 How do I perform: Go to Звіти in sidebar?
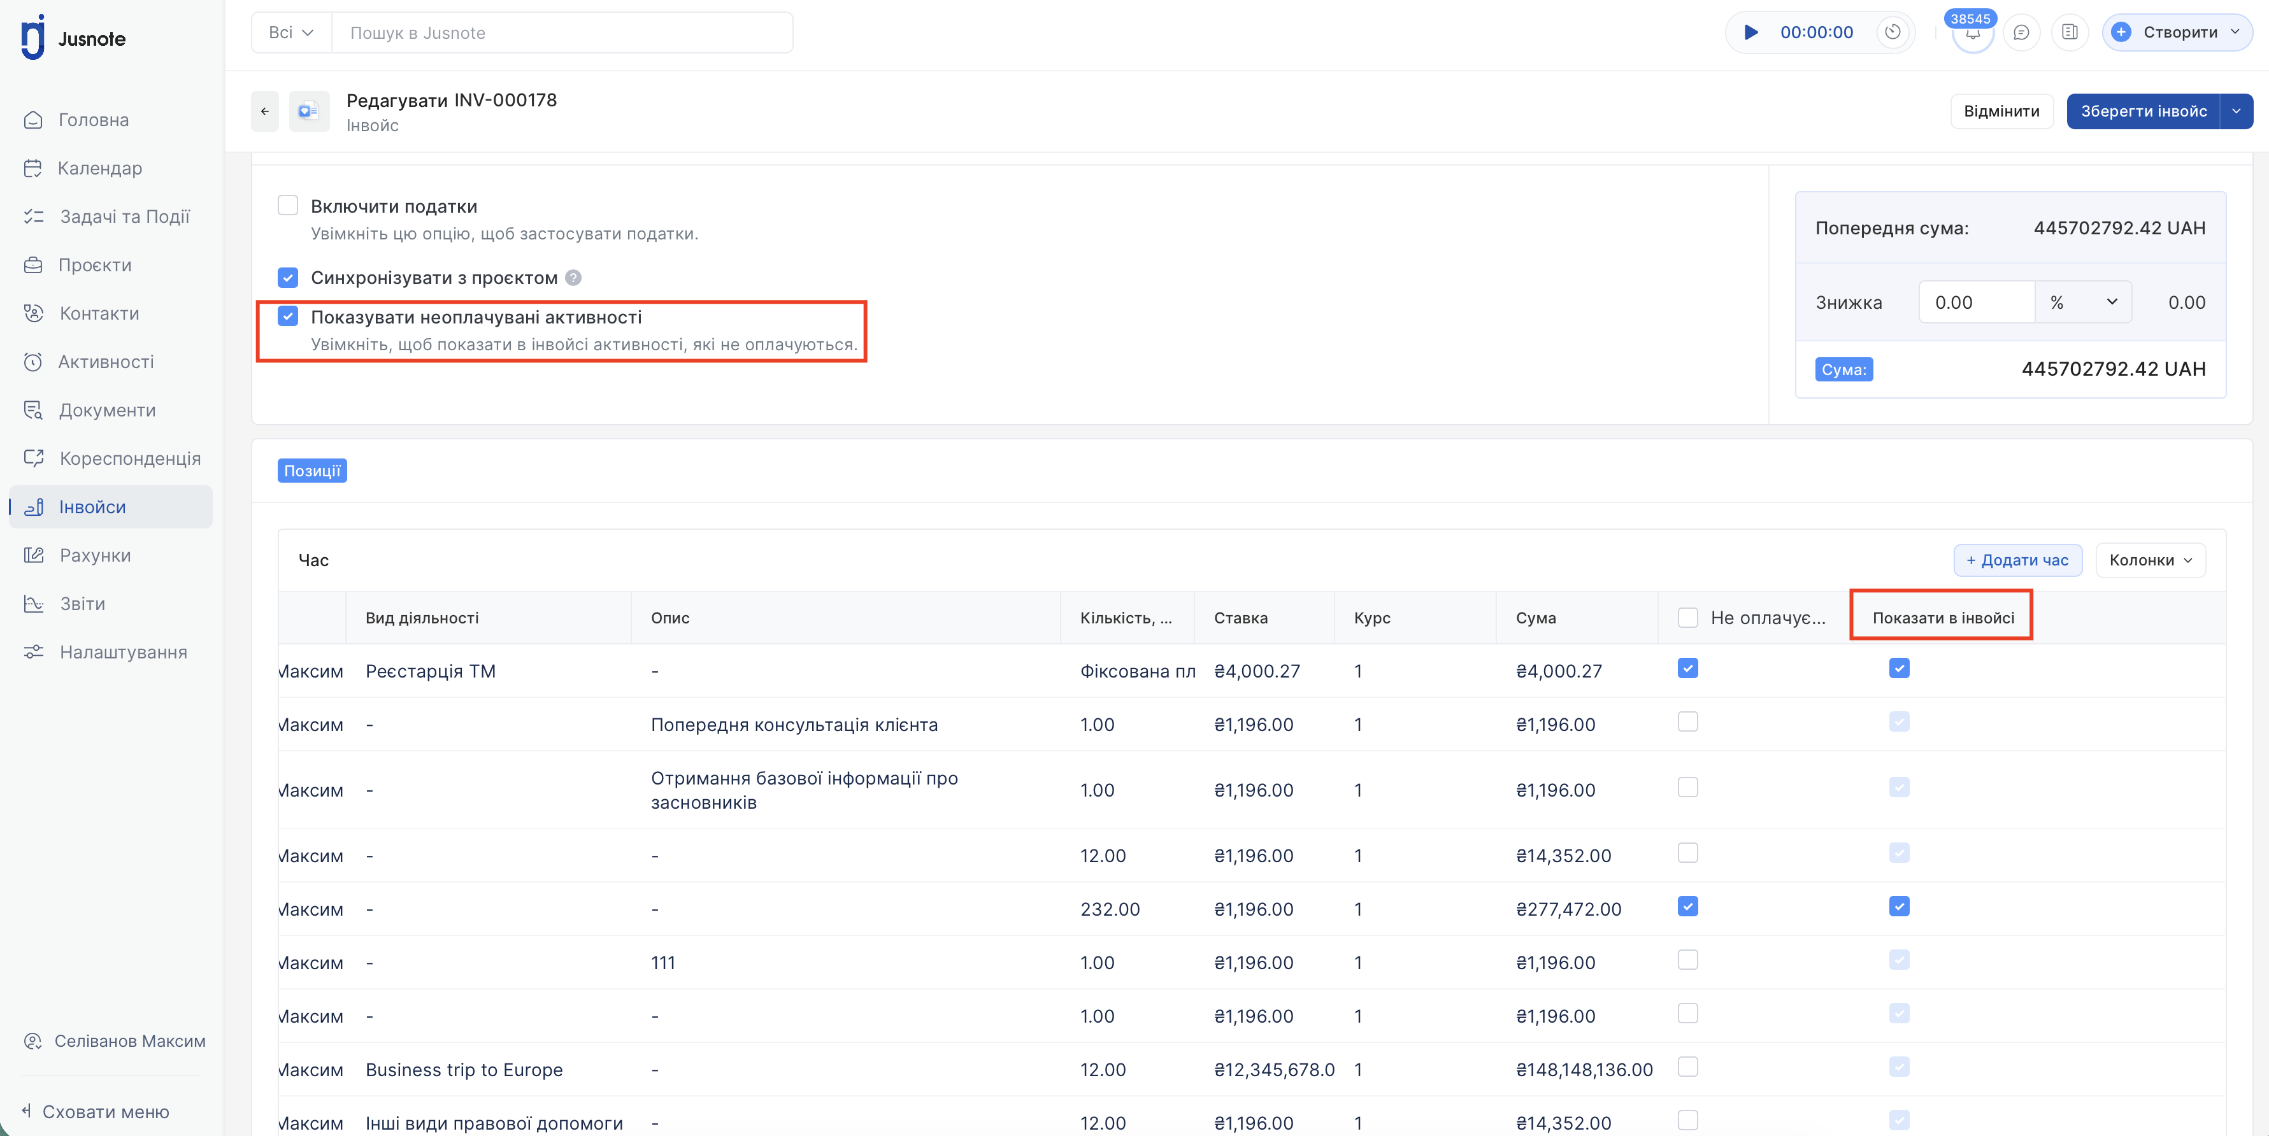(x=82, y=604)
